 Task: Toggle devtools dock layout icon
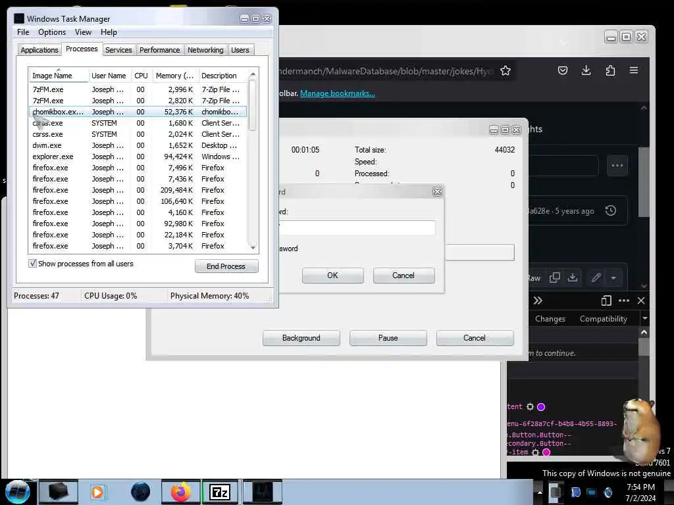coord(606,301)
